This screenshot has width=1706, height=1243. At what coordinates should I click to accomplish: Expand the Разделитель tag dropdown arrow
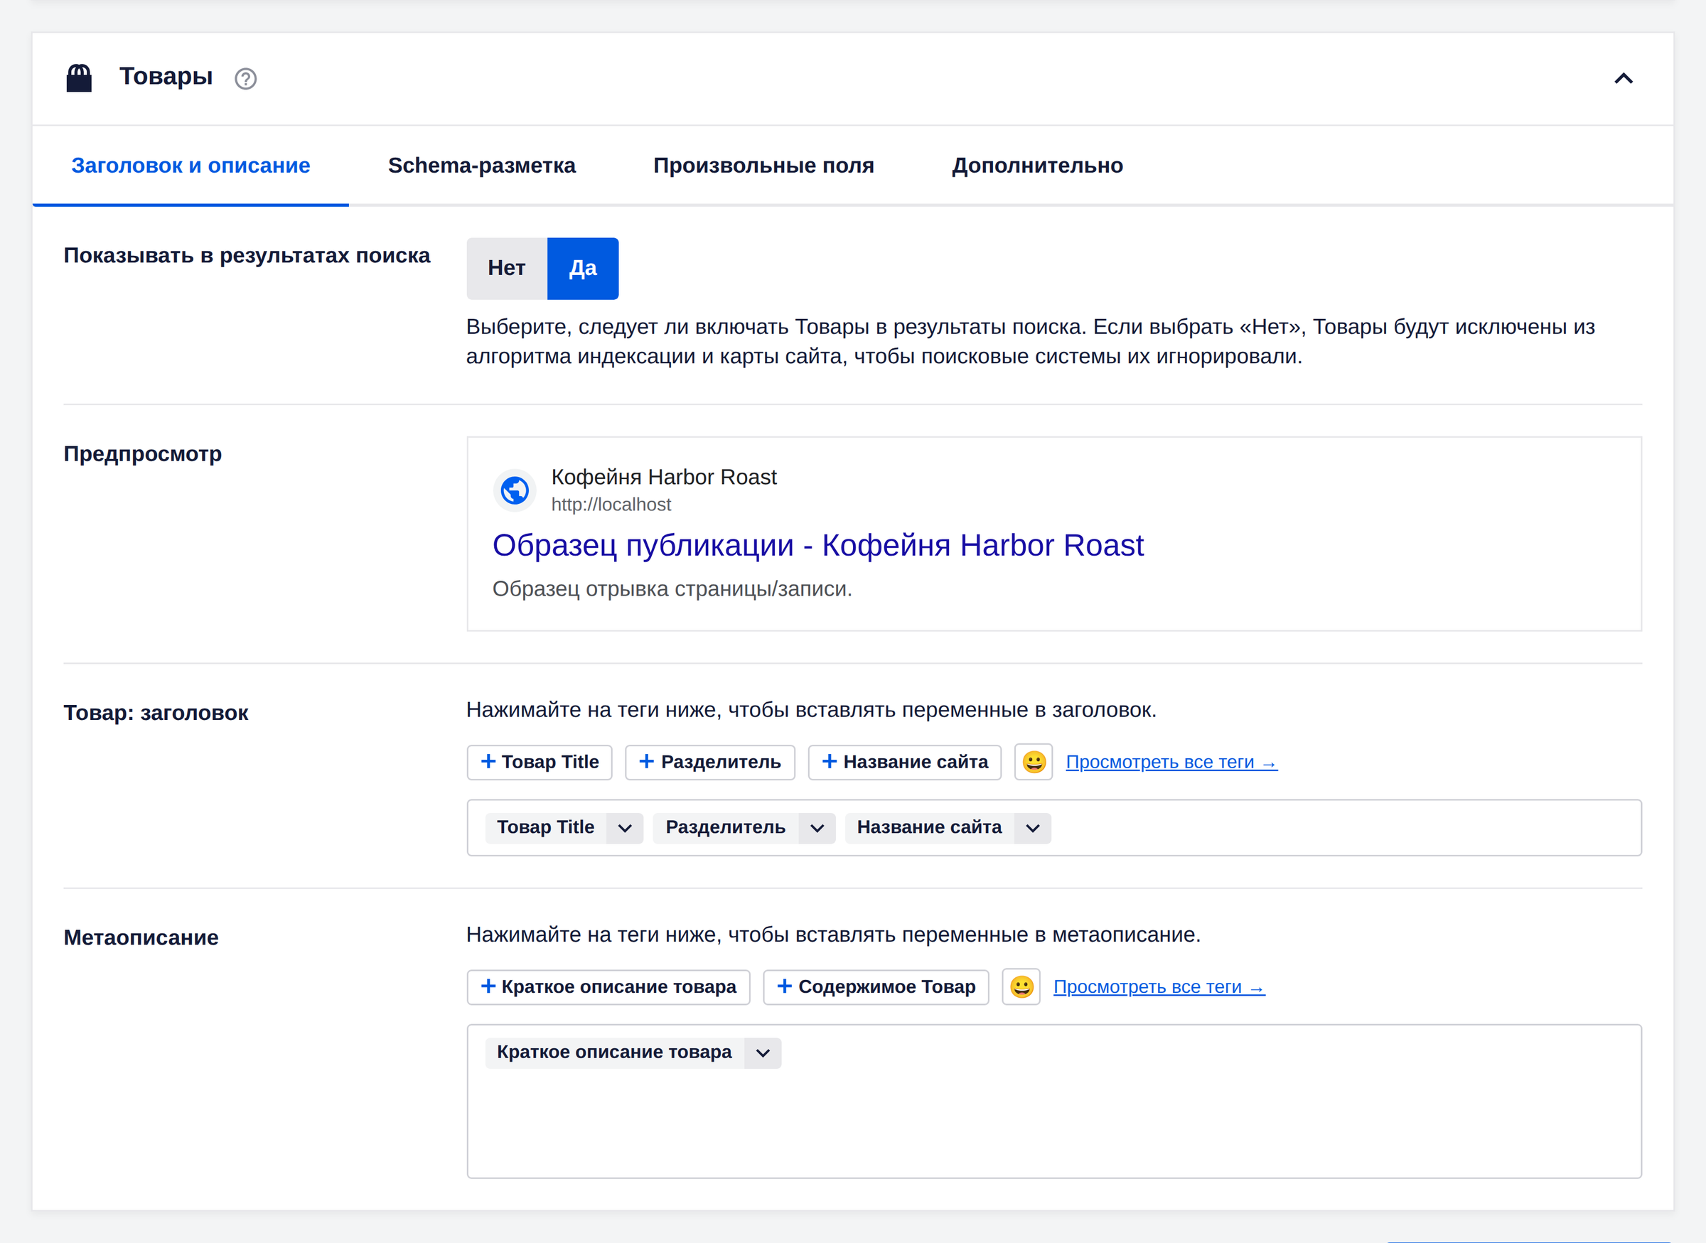(x=817, y=828)
